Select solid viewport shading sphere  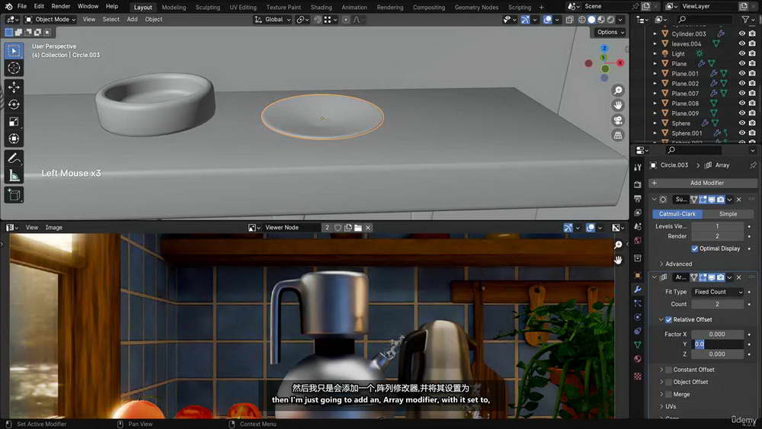(591, 20)
